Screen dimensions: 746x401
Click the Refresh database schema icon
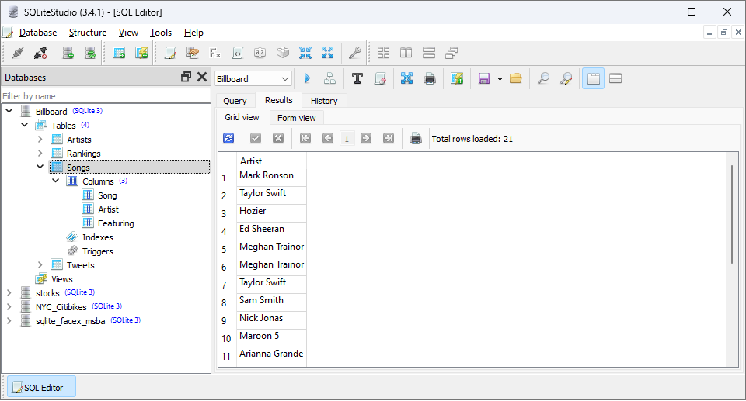click(x=90, y=53)
